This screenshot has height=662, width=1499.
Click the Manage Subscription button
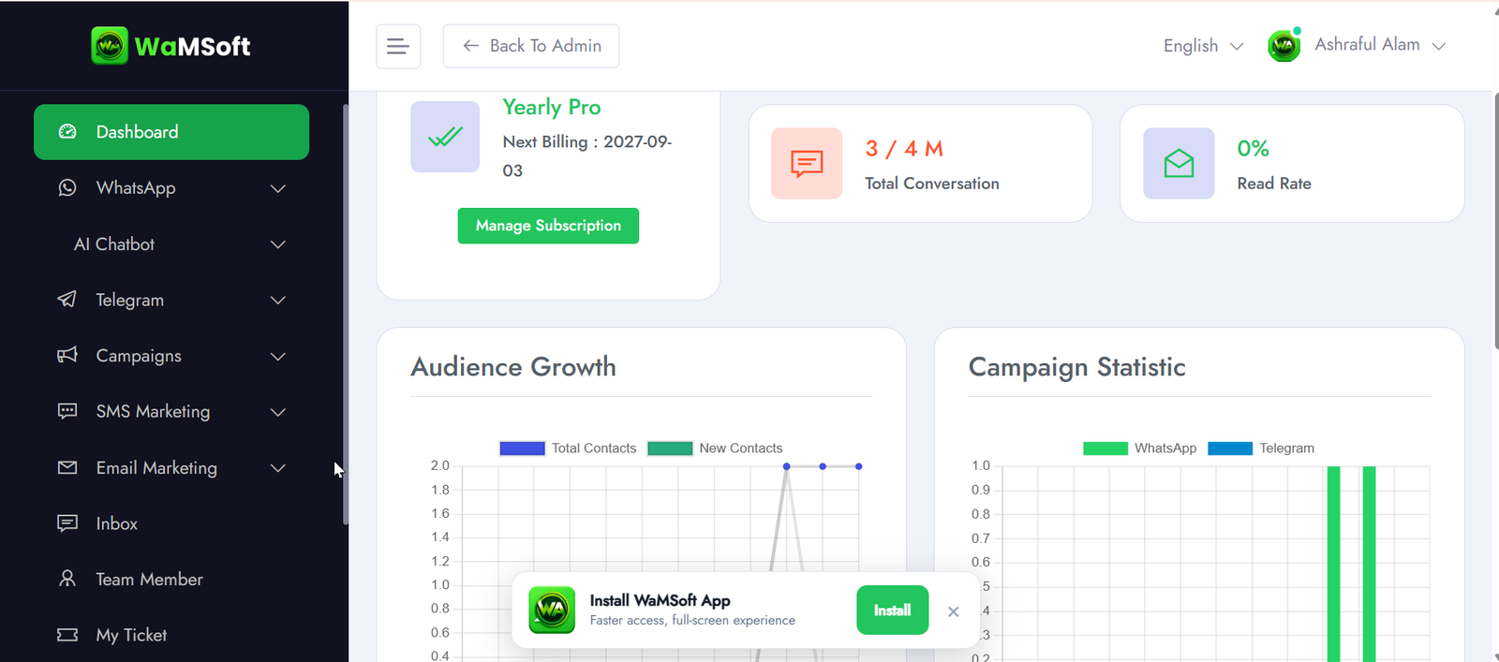(x=548, y=226)
